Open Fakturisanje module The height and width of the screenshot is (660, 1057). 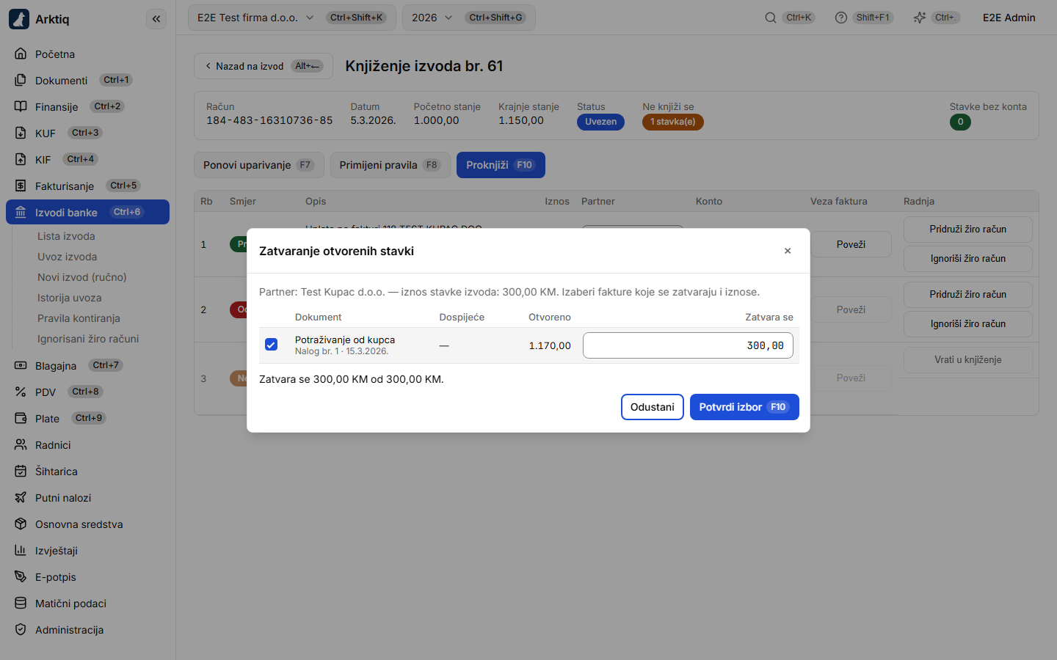(x=87, y=186)
